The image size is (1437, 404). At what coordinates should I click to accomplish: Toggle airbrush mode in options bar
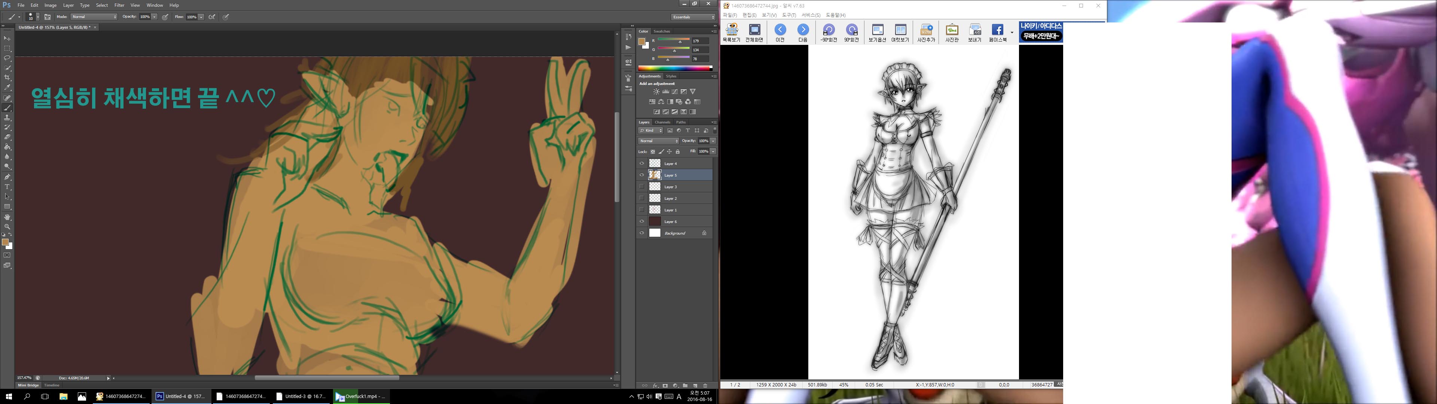click(212, 17)
